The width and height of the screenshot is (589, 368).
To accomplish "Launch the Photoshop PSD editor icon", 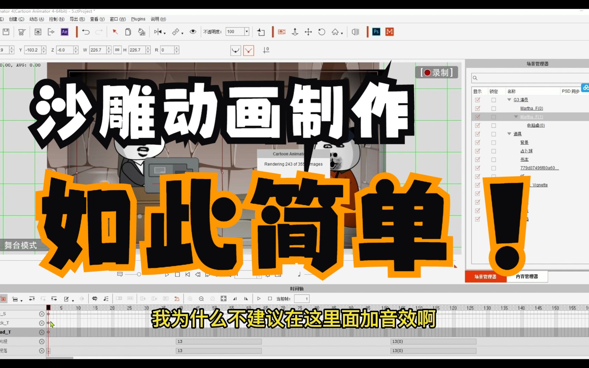I will [376, 32].
